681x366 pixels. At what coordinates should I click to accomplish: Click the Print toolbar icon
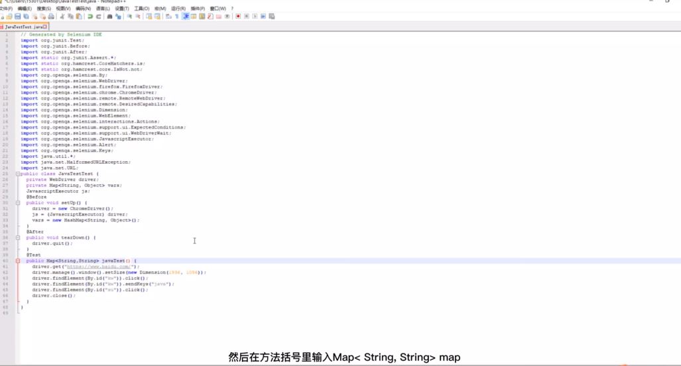(x=51, y=17)
